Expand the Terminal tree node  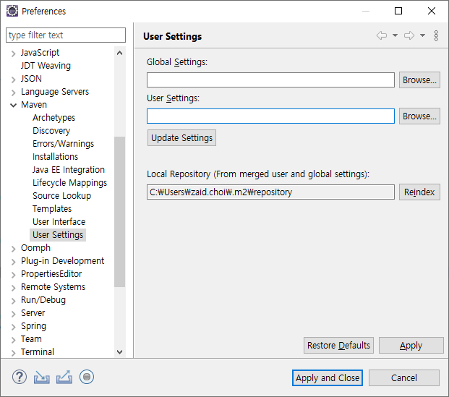tap(13, 353)
